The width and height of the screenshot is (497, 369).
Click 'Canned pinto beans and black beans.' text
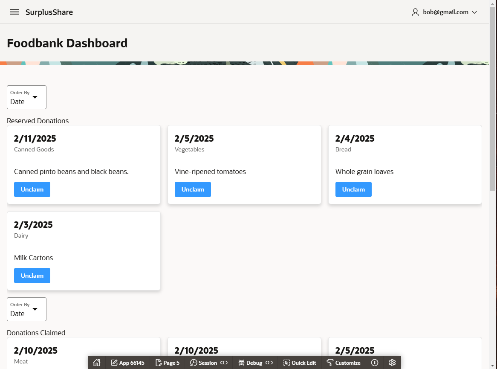(x=71, y=171)
